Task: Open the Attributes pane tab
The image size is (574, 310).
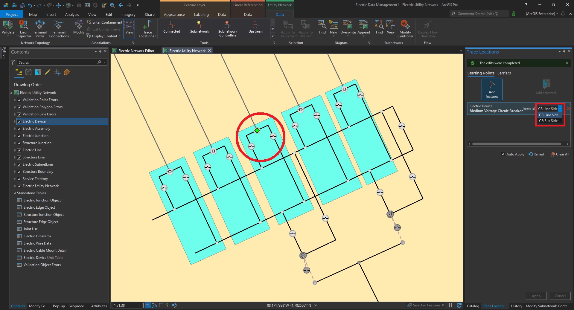Action: click(x=99, y=306)
